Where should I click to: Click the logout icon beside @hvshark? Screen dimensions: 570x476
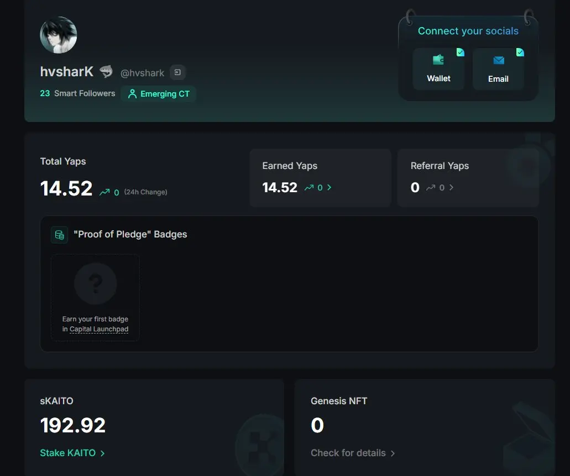pyautogui.click(x=177, y=72)
